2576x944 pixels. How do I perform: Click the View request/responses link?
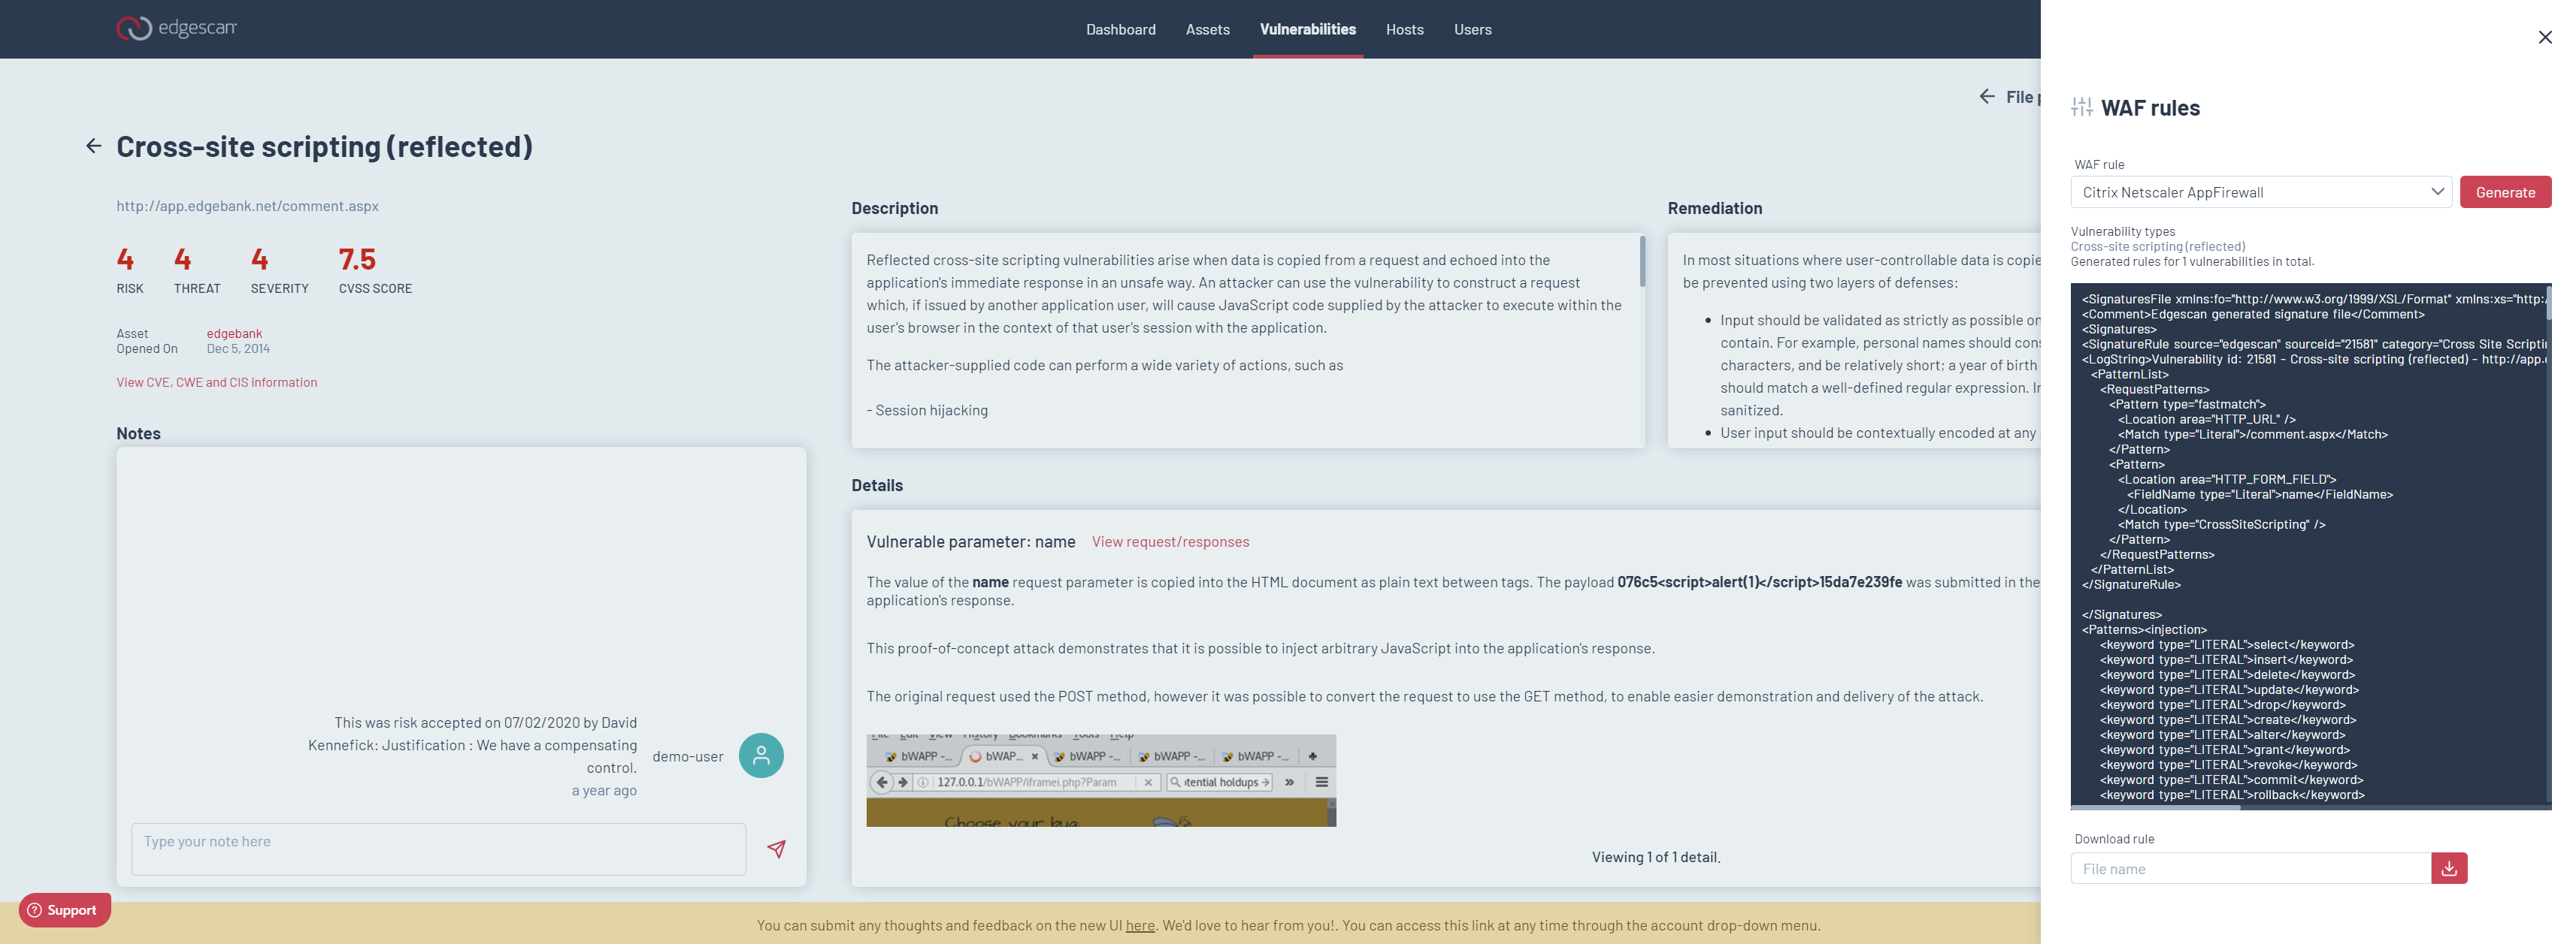coord(1170,541)
